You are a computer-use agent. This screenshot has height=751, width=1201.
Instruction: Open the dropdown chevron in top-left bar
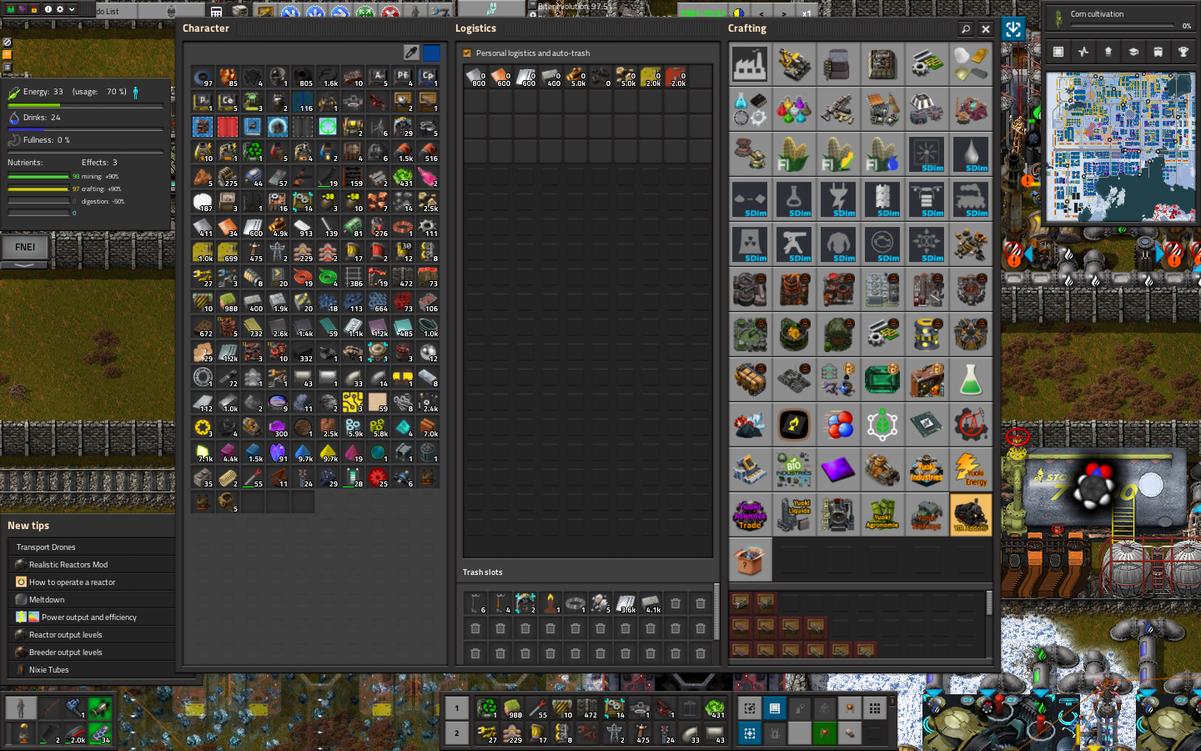click(x=72, y=9)
